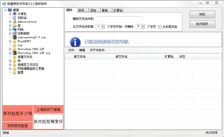
Task: Decrease the starting character position stepper
Action: tap(103, 27)
